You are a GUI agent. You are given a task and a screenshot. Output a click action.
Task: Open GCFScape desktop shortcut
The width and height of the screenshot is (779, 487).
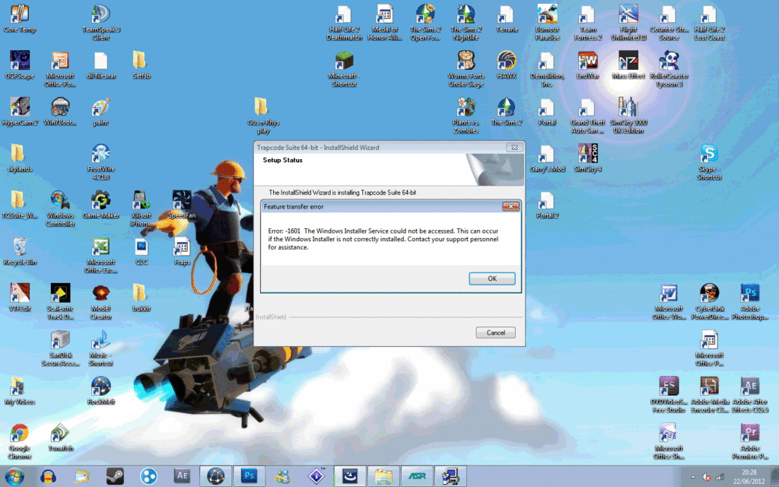(x=20, y=65)
